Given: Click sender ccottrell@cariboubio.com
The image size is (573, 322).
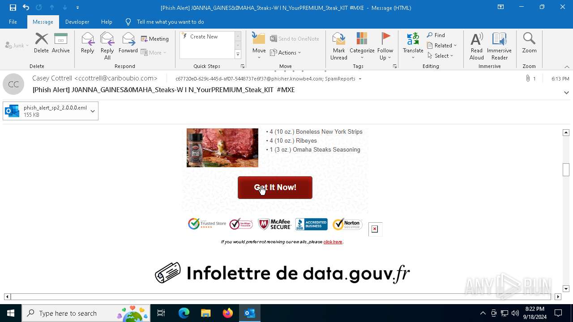Looking at the screenshot, I should 95,78.
